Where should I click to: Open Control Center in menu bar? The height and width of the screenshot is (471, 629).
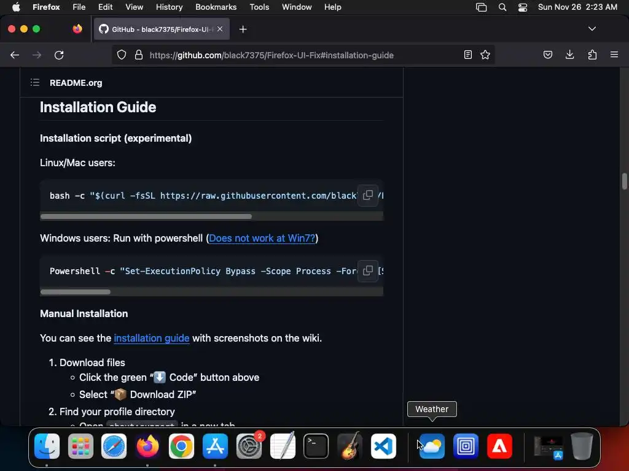pos(522,7)
